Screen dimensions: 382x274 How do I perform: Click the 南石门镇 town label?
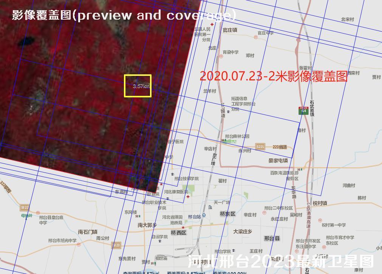coord(87,232)
